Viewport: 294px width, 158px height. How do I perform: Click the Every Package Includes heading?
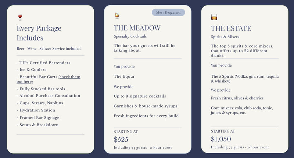tap(39, 33)
